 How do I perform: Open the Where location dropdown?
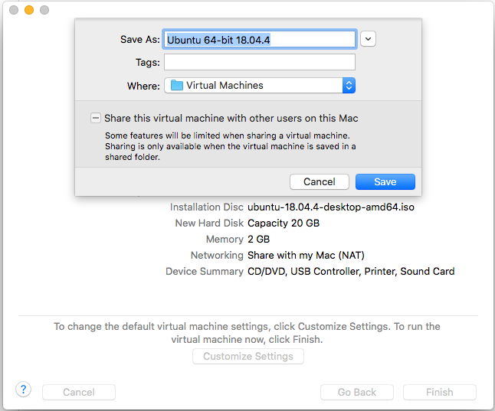pyautogui.click(x=260, y=86)
